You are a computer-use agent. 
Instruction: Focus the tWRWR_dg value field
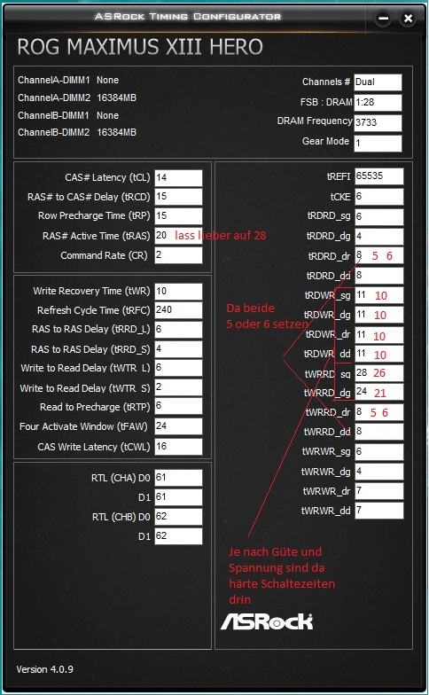pyautogui.click(x=379, y=472)
